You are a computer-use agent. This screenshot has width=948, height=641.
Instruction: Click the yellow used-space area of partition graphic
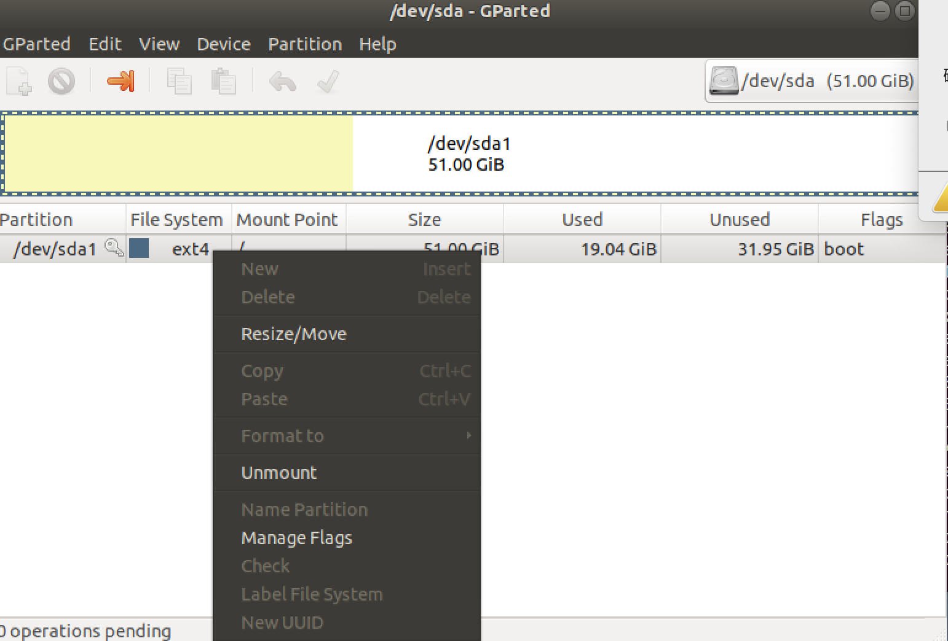pos(178,153)
